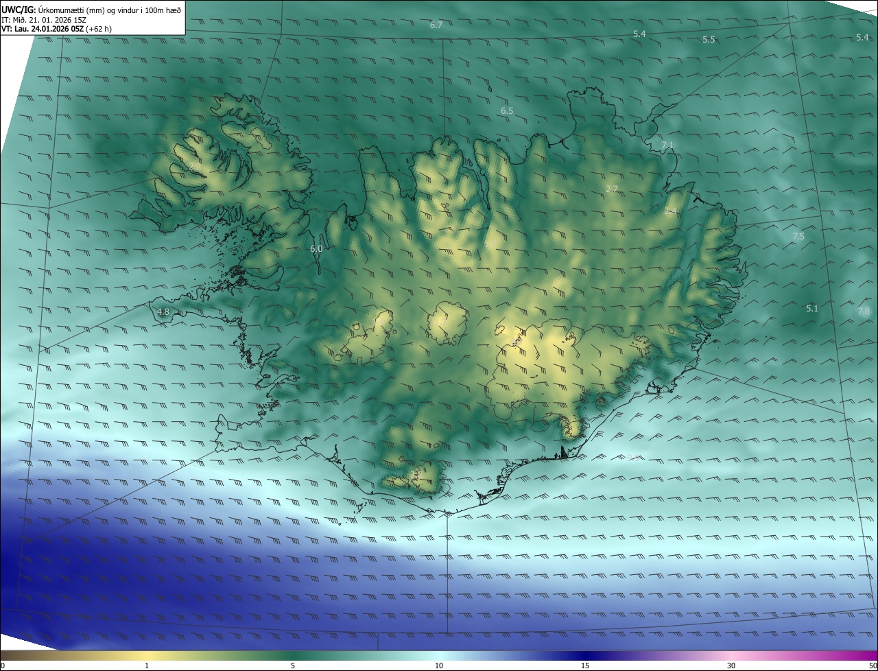This screenshot has height=671, width=878.
Task: Click the map value '6.0'
Action: point(316,249)
